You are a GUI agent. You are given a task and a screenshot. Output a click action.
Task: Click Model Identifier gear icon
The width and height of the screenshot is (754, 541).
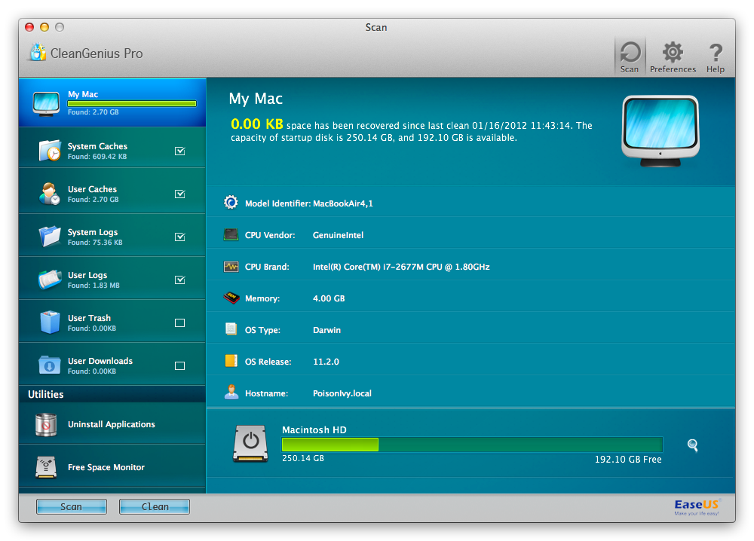231,202
